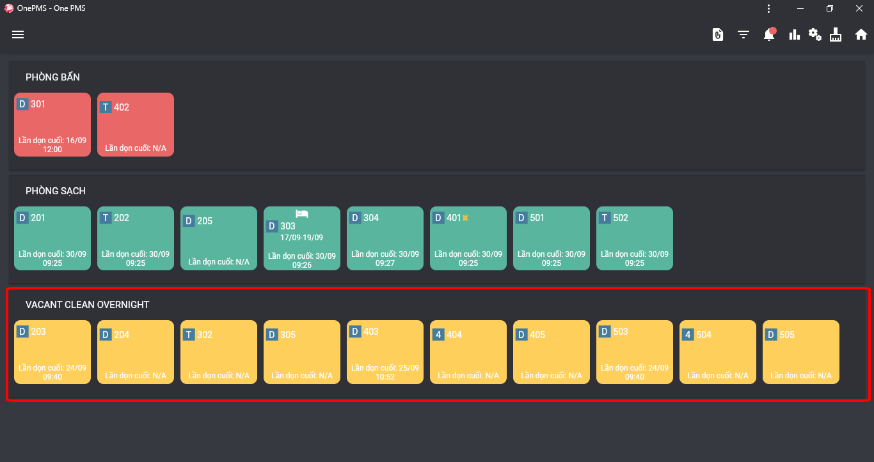Image resolution: width=874 pixels, height=462 pixels.
Task: Click the 4 type badge on room 404
Action: (438, 335)
